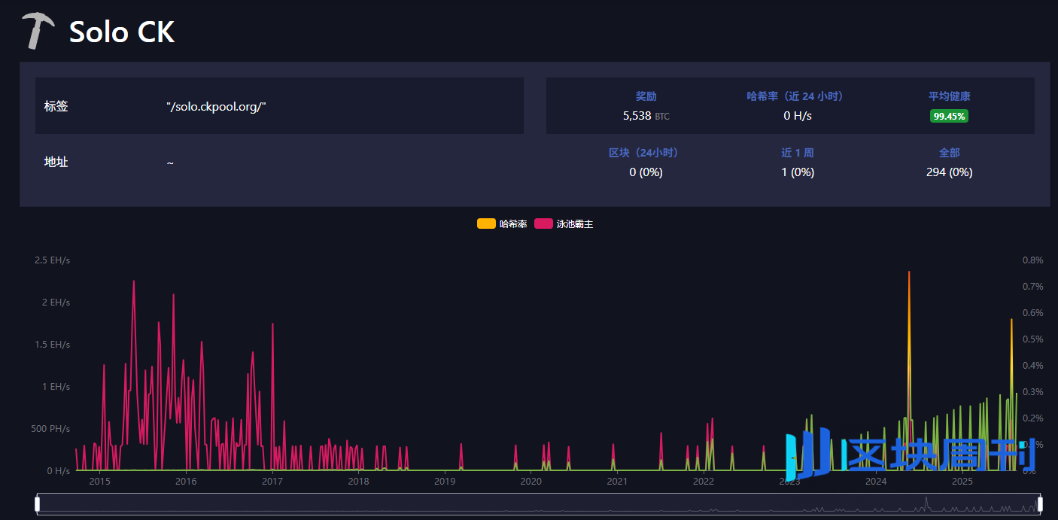Click the 5,538 BTC reward value

(x=646, y=116)
